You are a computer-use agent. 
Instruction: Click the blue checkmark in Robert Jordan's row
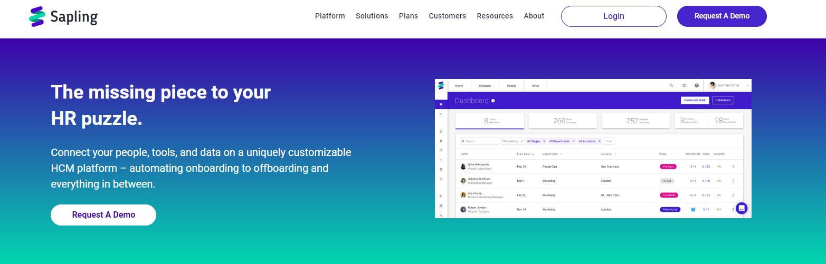(x=693, y=209)
